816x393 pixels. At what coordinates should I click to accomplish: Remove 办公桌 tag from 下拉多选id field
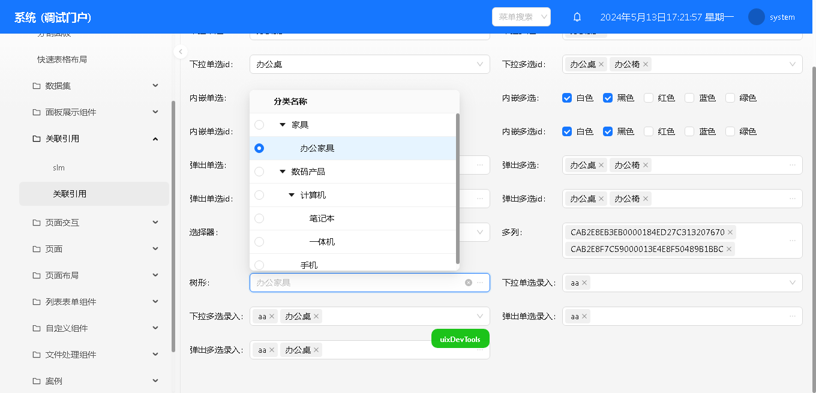[601, 64]
